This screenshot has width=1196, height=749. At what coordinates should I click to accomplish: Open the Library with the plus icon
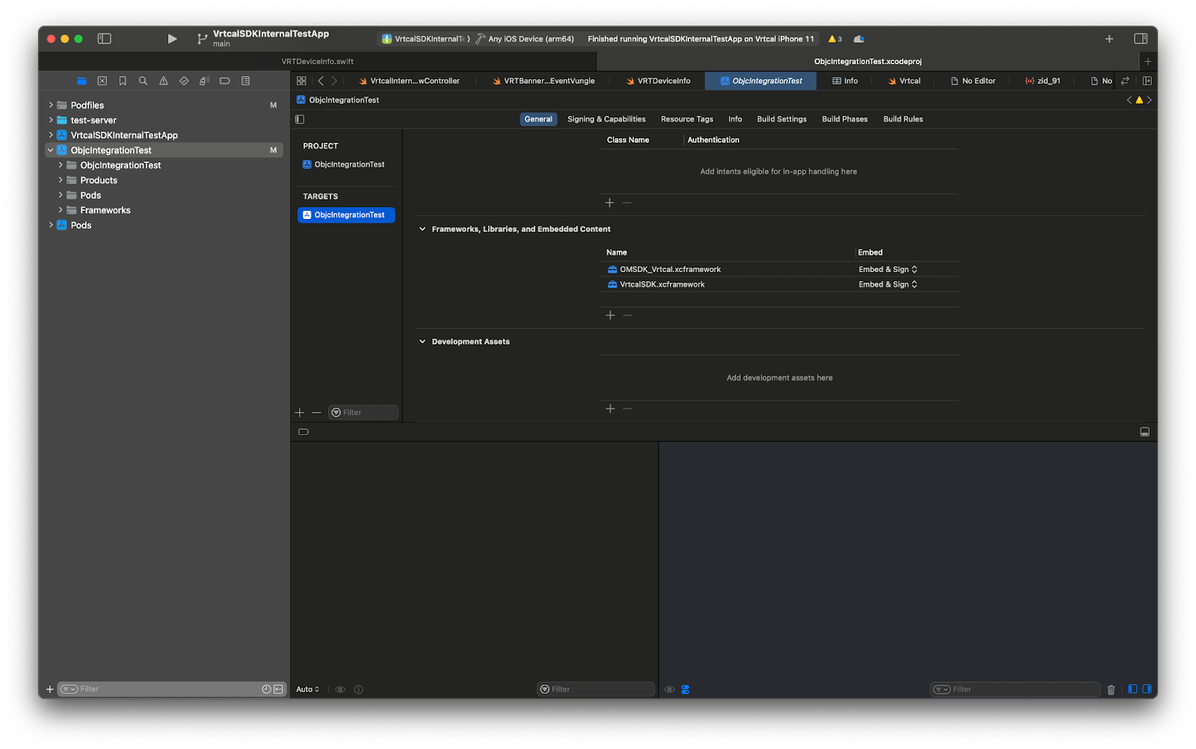point(1109,39)
